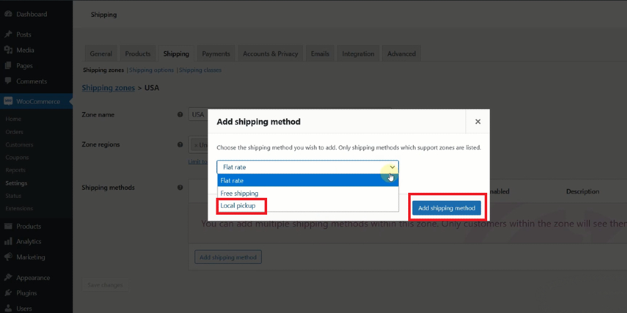Viewport: 627px width, 313px height.
Task: Choose Flat rate option in list
Action: (x=307, y=180)
